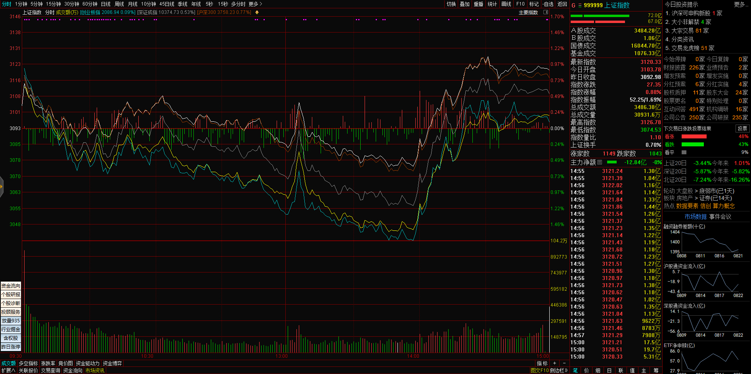Screen dimensions: 751x374
Task: Select the 多空指标 indicator tab
Action: tap(28, 363)
